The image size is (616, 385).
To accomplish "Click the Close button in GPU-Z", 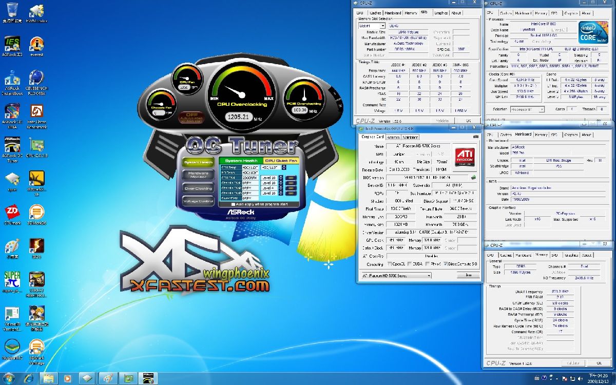I will pos(468,275).
